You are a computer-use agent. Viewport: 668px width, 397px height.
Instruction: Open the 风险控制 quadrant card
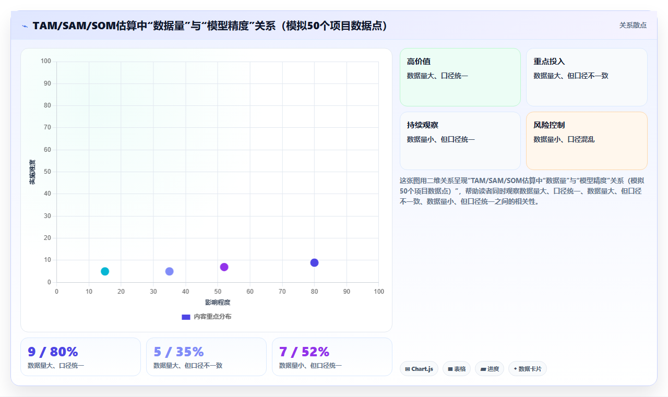click(x=587, y=141)
